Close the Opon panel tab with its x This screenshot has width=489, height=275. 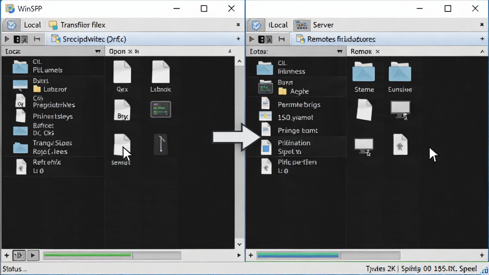click(x=130, y=52)
